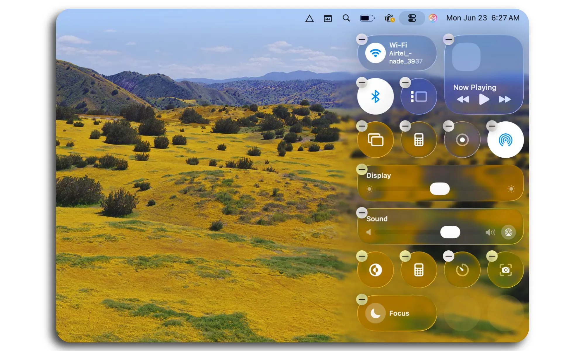This screenshot has height=351, width=585.
Task: Open the Timer control icon
Action: [x=462, y=270]
